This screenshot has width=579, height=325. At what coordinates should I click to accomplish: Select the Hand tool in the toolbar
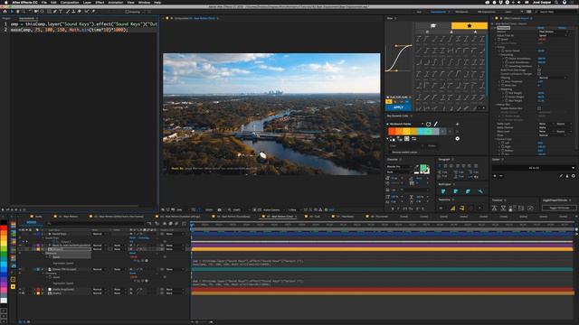pos(18,12)
